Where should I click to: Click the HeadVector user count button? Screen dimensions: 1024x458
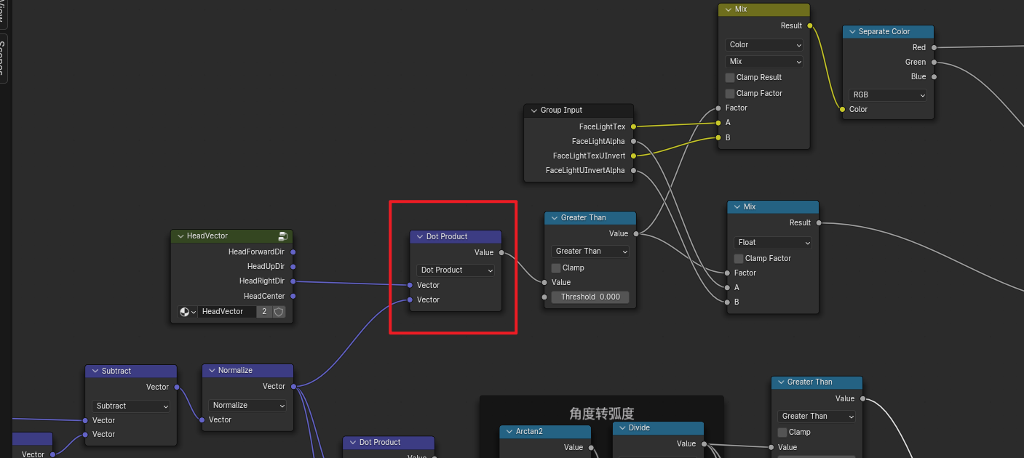[x=264, y=312]
